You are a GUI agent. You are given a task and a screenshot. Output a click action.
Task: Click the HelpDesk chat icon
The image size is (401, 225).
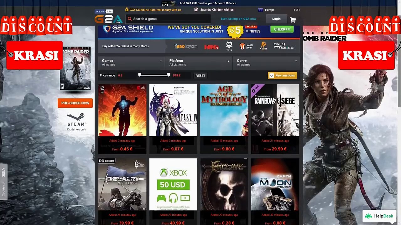(368, 216)
